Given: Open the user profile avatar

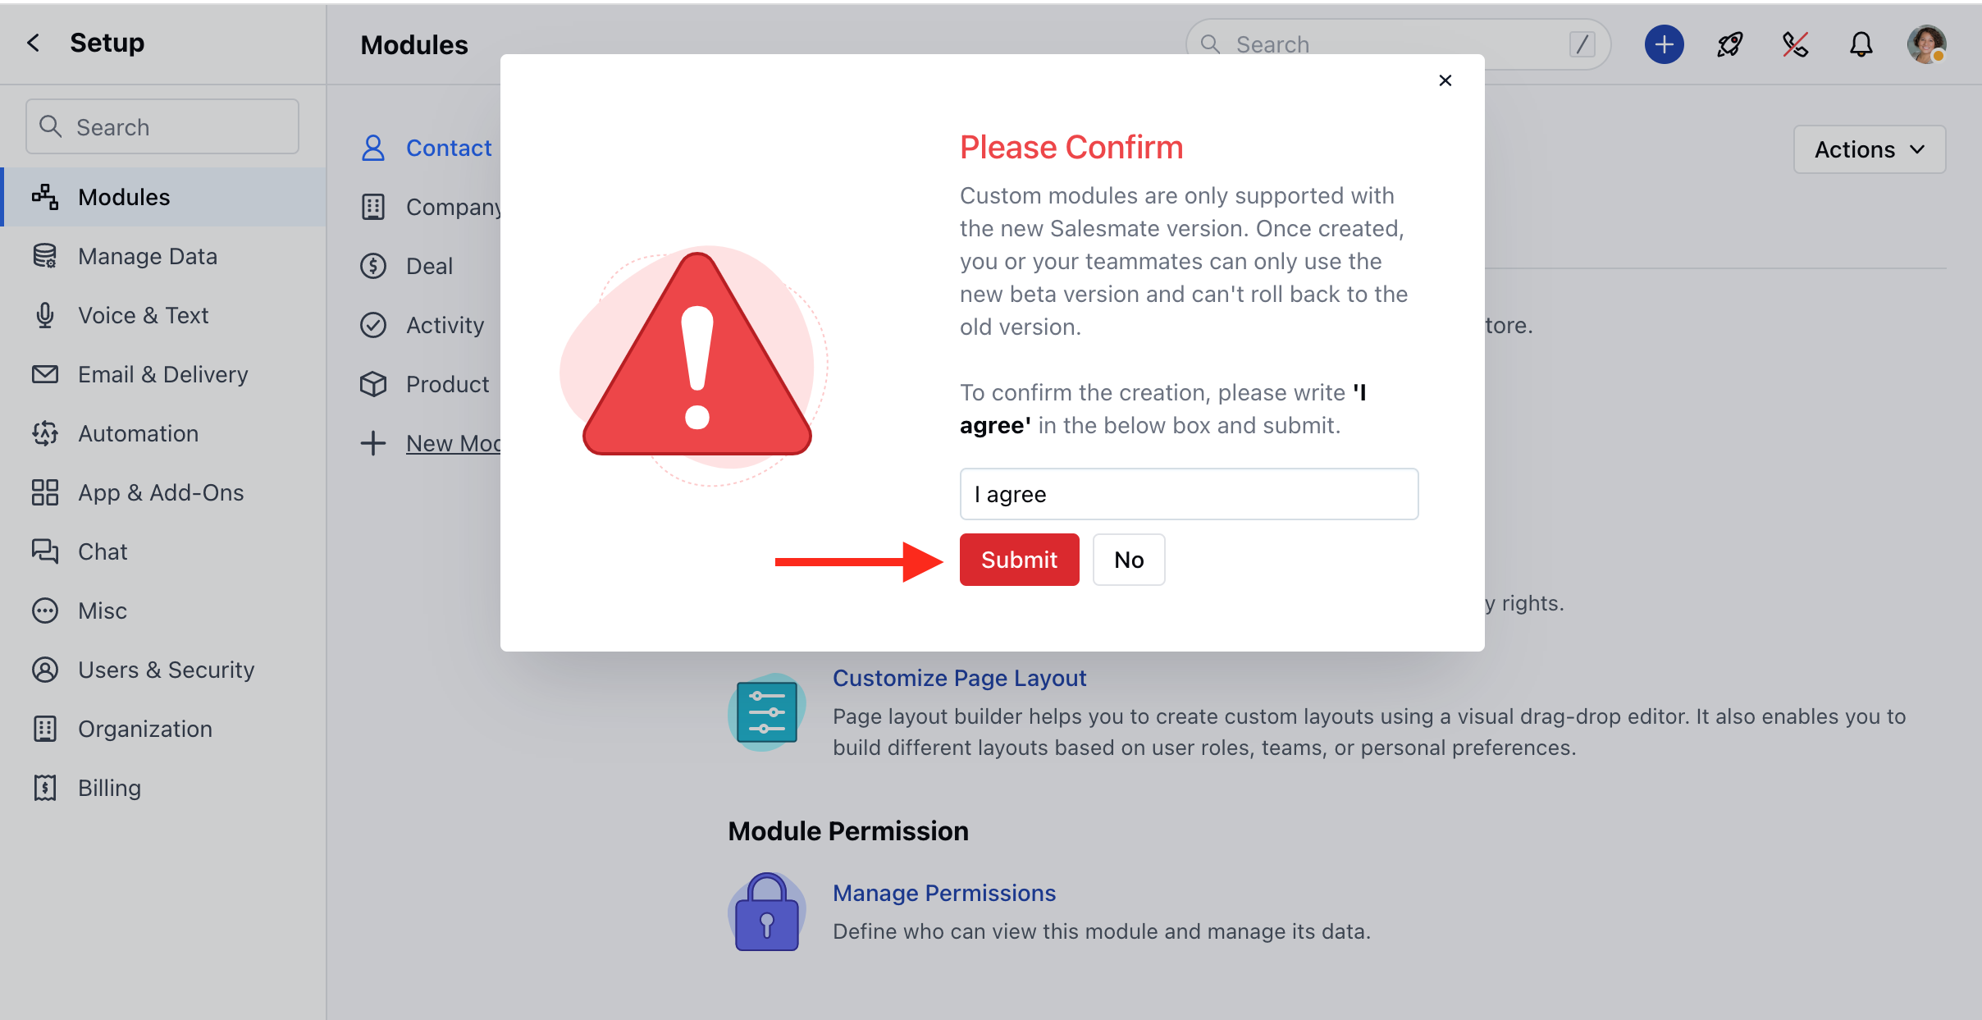Looking at the screenshot, I should click(1926, 44).
